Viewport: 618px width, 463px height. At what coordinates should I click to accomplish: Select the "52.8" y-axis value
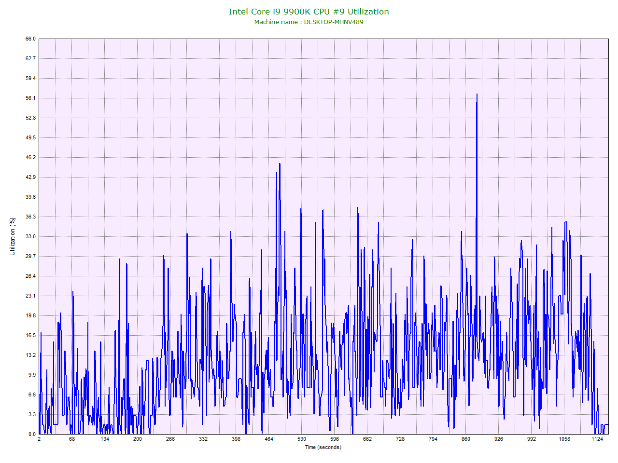pyautogui.click(x=31, y=118)
